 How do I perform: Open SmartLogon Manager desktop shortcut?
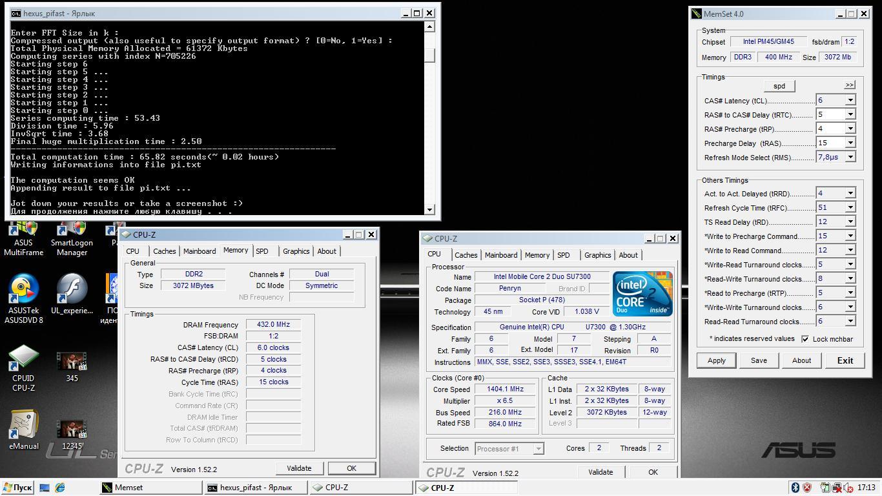tap(72, 239)
